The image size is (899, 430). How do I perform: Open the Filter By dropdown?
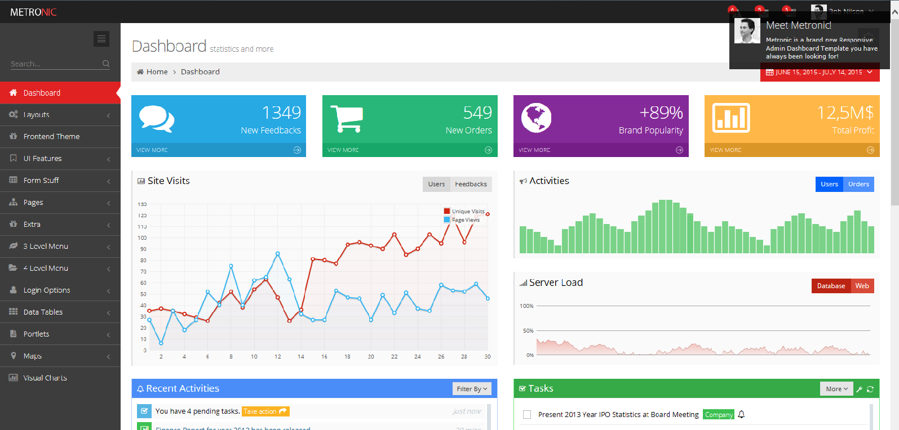(x=472, y=389)
